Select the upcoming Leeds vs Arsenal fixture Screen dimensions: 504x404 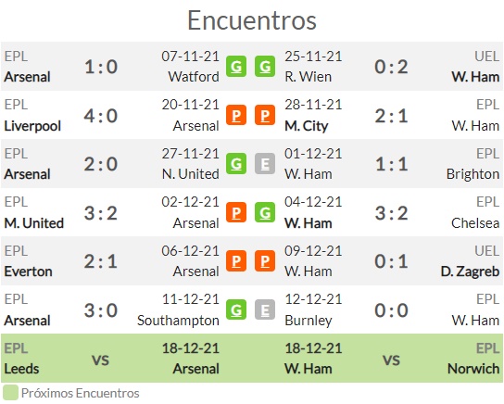coord(111,358)
